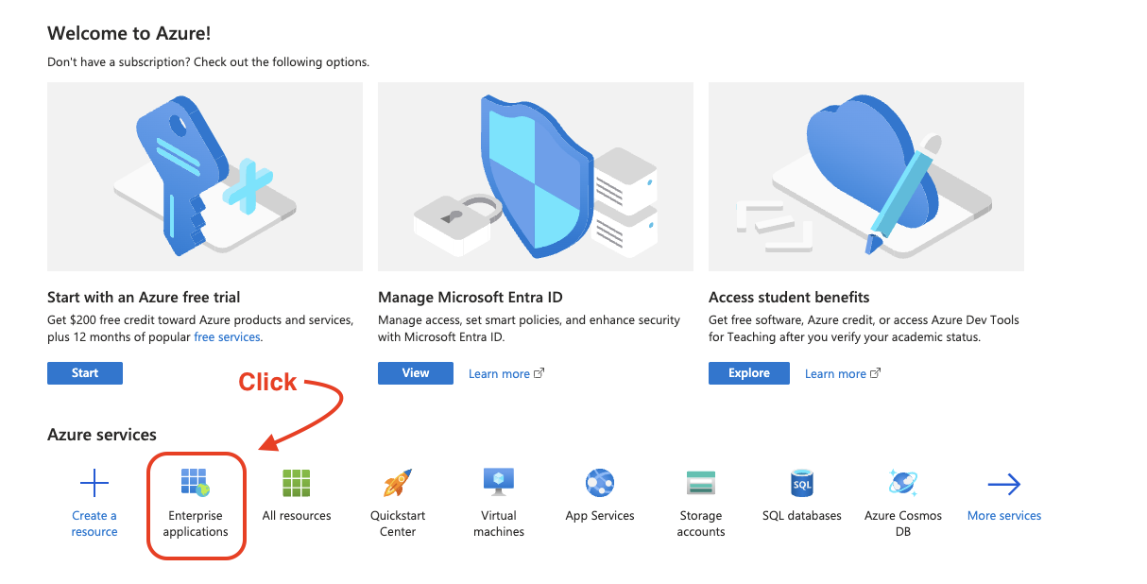Click the shield illustration for Entra ID
Image resolution: width=1147 pixels, height=584 pixels.
click(536, 176)
